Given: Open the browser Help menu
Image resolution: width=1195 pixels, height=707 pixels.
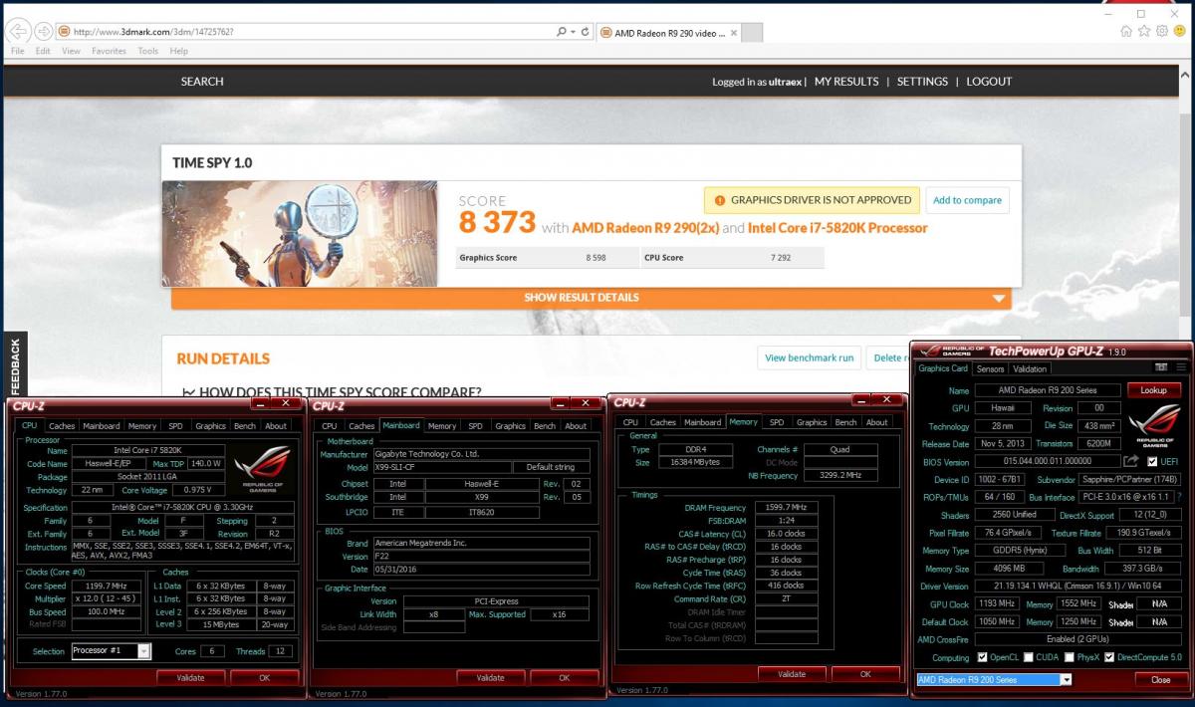Looking at the screenshot, I should pyautogui.click(x=178, y=51).
